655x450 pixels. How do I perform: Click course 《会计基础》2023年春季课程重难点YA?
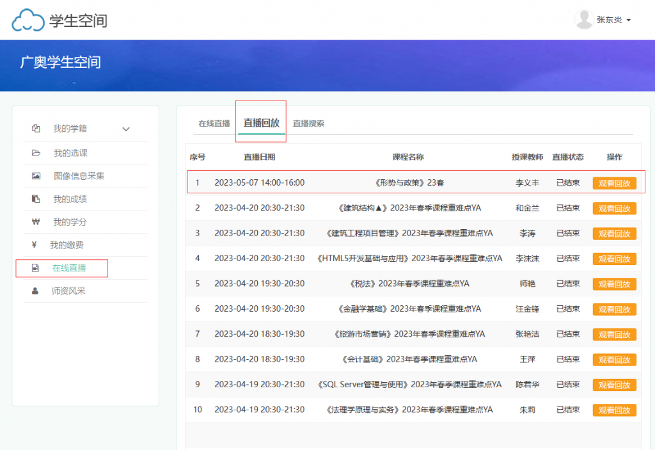tap(408, 359)
